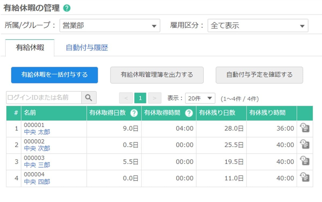The width and height of the screenshot is (322, 202).
Task: Click help icon in 有休取得日数 column header
Action: [134, 113]
